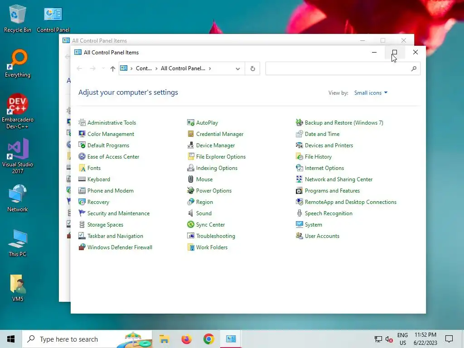Open the System link
Viewport: 464px width, 348px height.
click(314, 225)
